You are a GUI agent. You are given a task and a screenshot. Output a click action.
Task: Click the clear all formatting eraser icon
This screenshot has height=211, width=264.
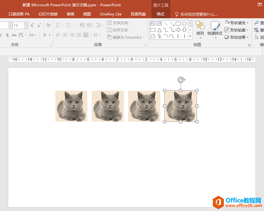(x=48, y=25)
